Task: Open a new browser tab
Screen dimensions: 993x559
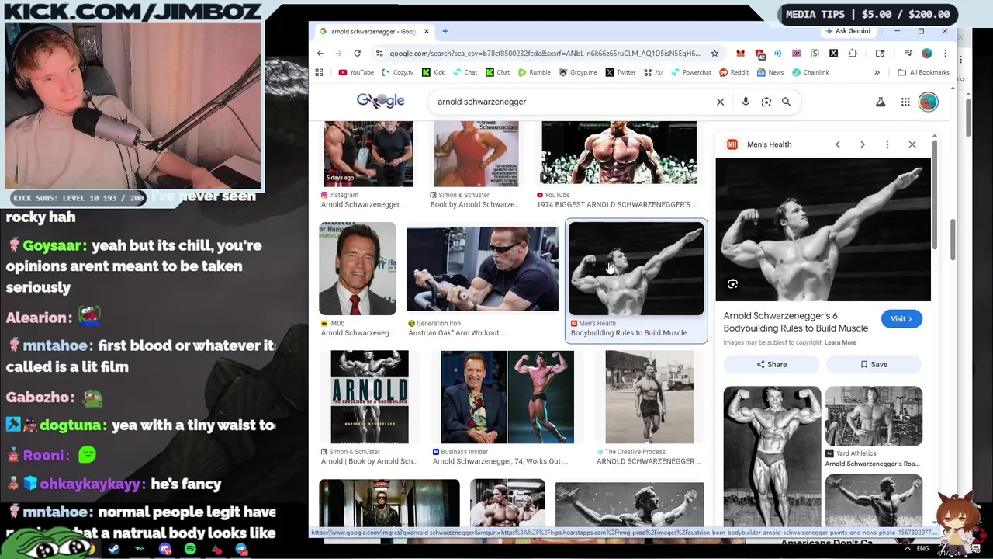Action: click(x=445, y=31)
